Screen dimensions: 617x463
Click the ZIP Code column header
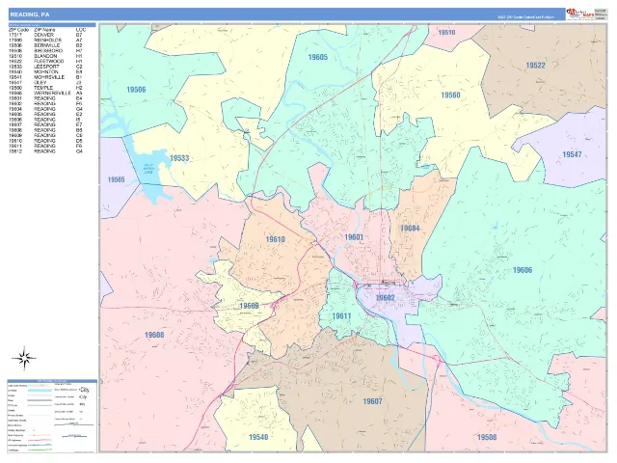[x=18, y=30]
